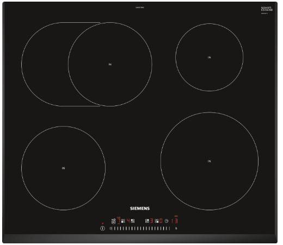Tap the main power on/off symbol

coord(102,228)
